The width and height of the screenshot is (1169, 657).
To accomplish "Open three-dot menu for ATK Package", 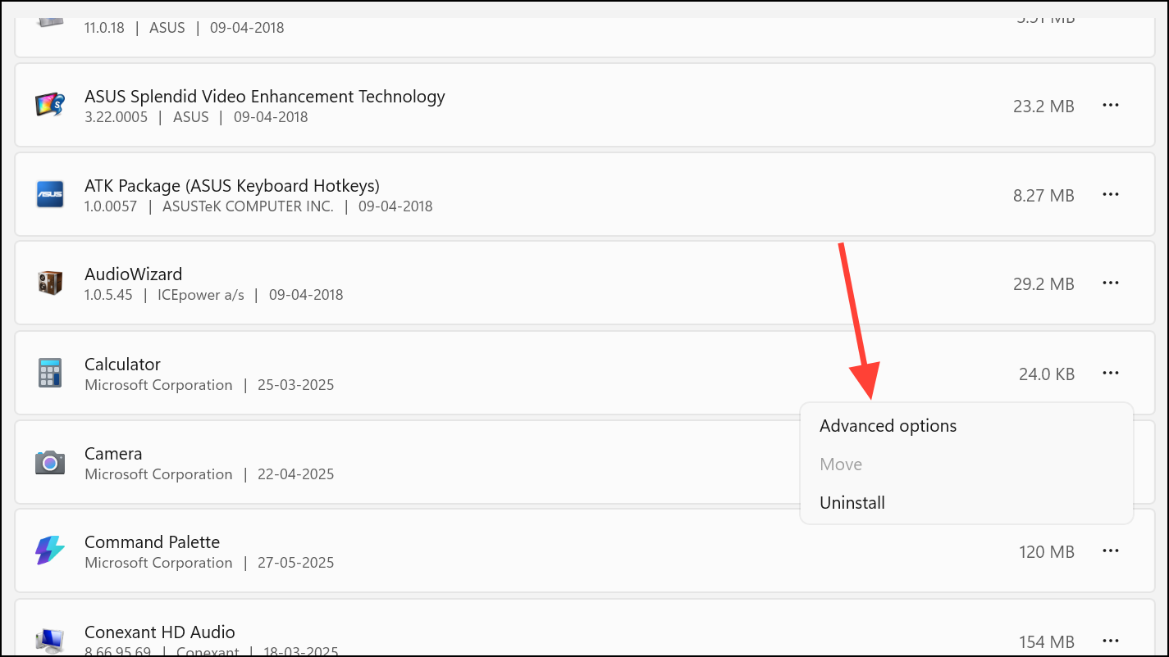I will [x=1111, y=194].
